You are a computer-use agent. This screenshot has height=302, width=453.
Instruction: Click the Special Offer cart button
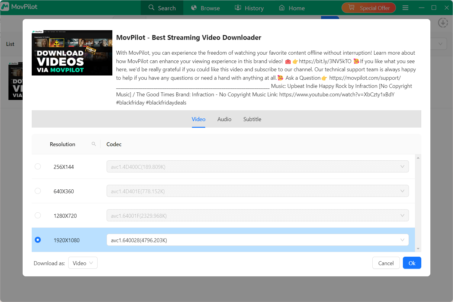(x=368, y=8)
